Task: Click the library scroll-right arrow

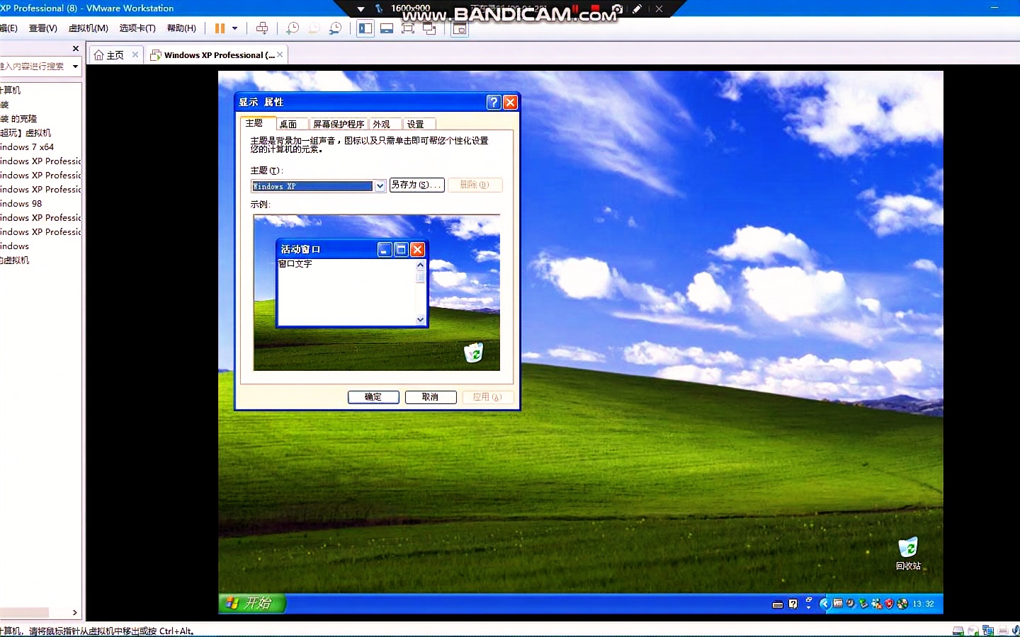Action: point(75,613)
